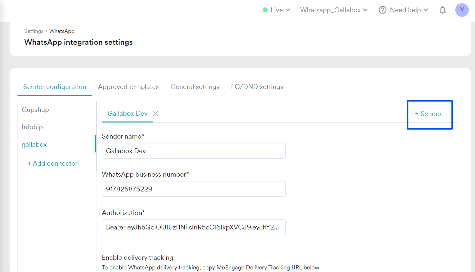
Task: Click the Settings breadcrumb link
Action: [x=34, y=31]
